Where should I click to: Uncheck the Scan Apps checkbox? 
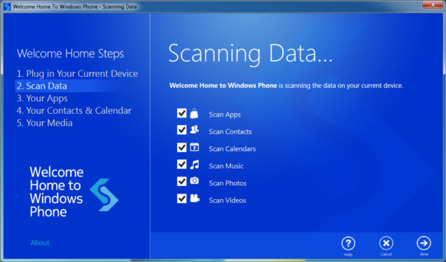pyautogui.click(x=181, y=113)
